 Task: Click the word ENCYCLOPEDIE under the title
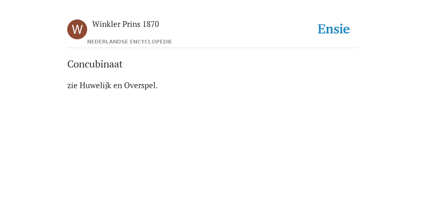coord(151,42)
